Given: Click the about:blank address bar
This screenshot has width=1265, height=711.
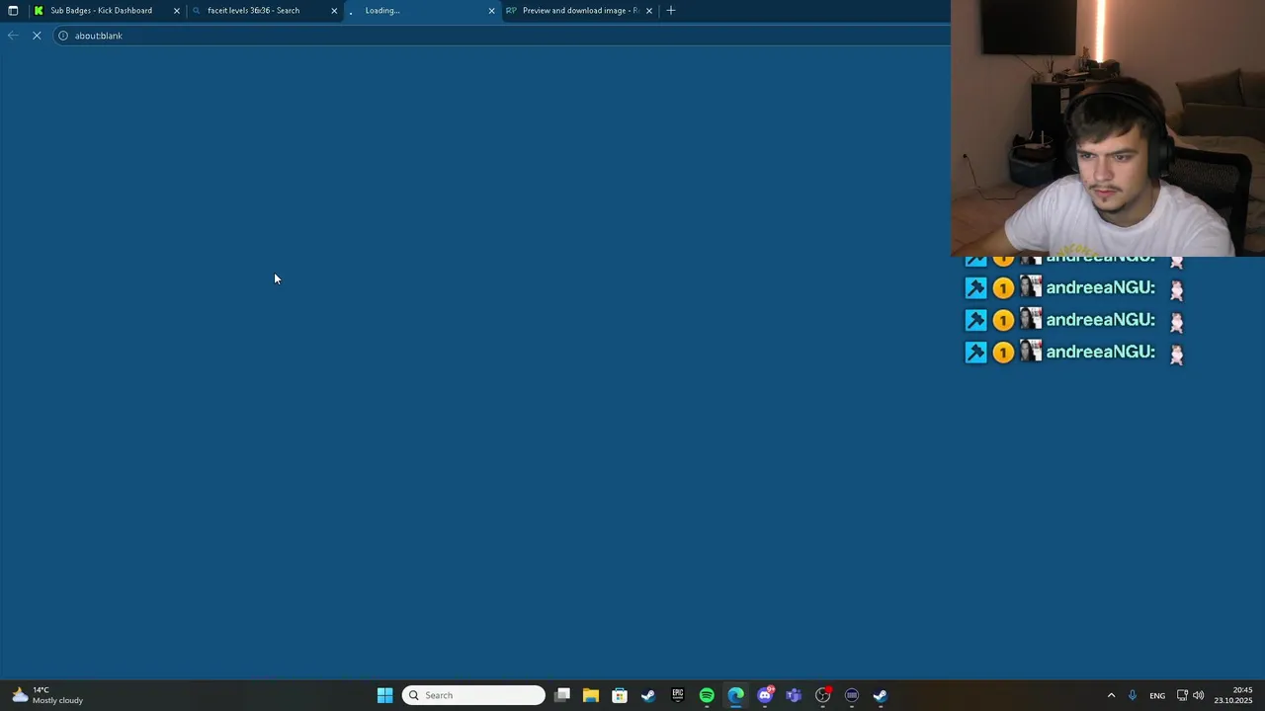Looking at the screenshot, I should pos(504,36).
